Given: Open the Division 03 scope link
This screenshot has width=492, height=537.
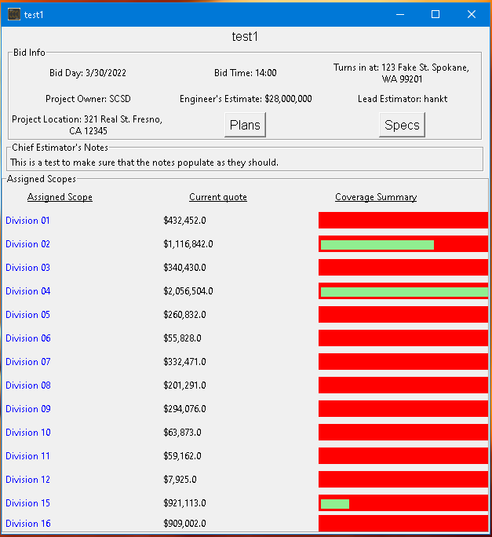Looking at the screenshot, I should pos(27,268).
